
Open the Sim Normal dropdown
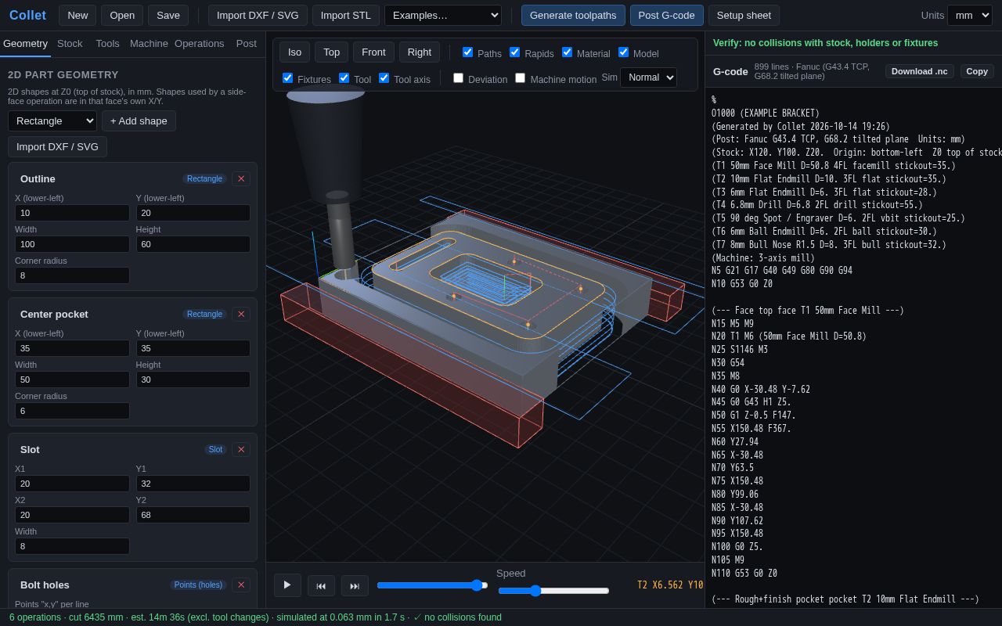(648, 77)
